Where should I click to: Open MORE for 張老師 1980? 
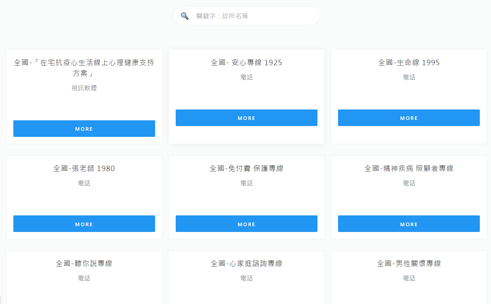point(84,224)
